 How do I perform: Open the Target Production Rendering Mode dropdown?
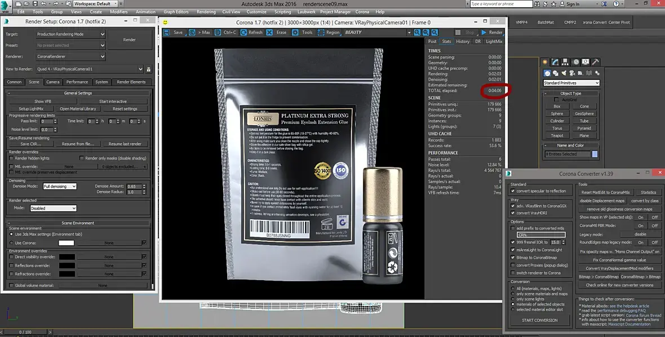[x=70, y=34]
